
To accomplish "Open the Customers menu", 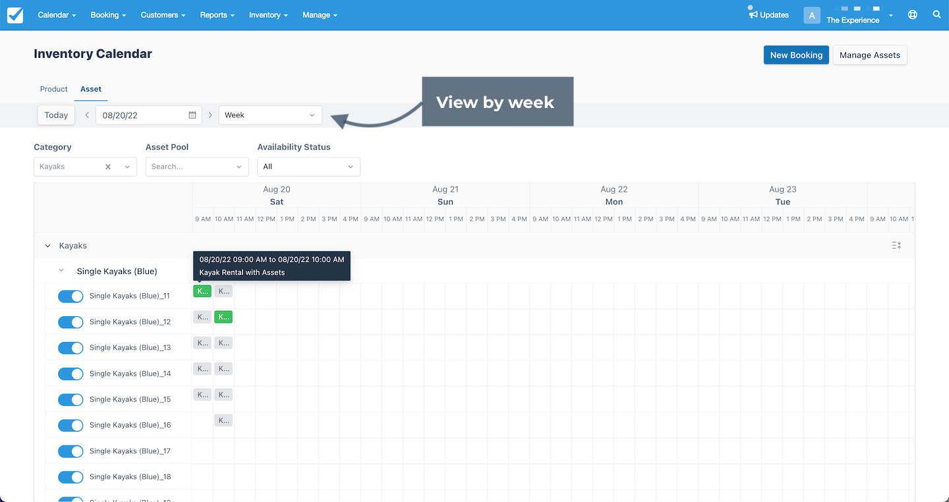I will (x=163, y=14).
